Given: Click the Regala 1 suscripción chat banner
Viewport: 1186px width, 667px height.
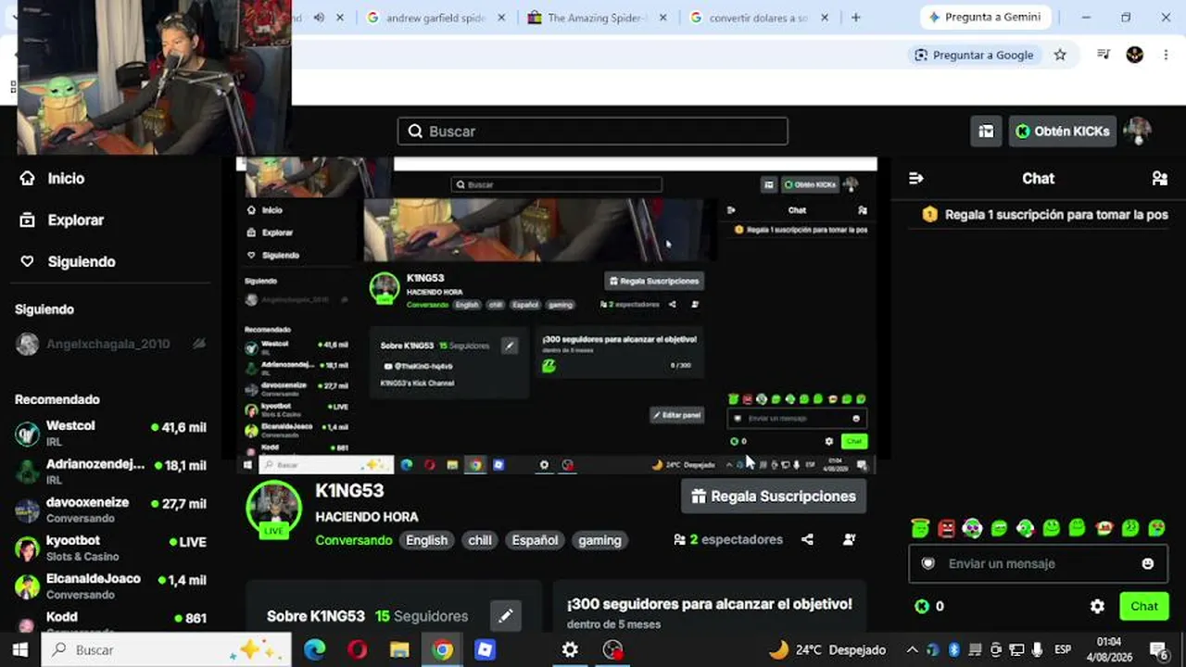Looking at the screenshot, I should [1045, 215].
